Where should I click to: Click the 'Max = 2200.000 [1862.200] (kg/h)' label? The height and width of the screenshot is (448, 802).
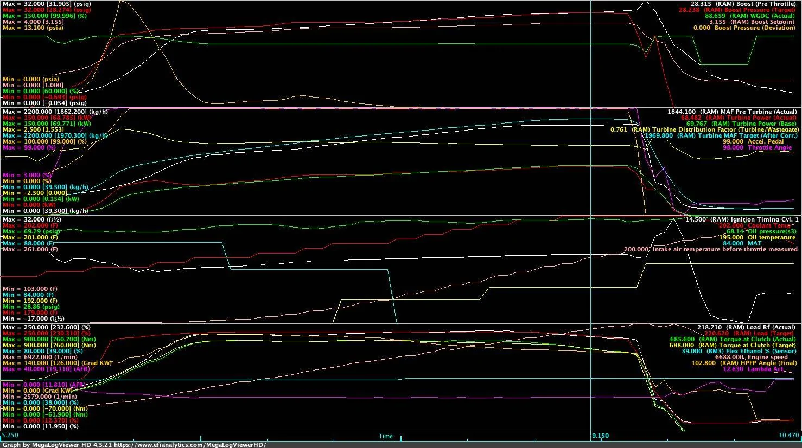tap(55, 111)
